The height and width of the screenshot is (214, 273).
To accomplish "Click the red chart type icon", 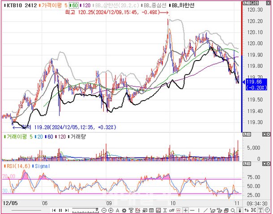I will tap(158, 210).
